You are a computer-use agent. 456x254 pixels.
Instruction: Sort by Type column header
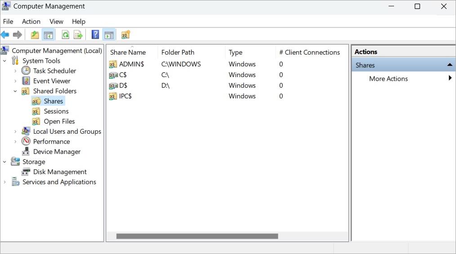(250, 53)
